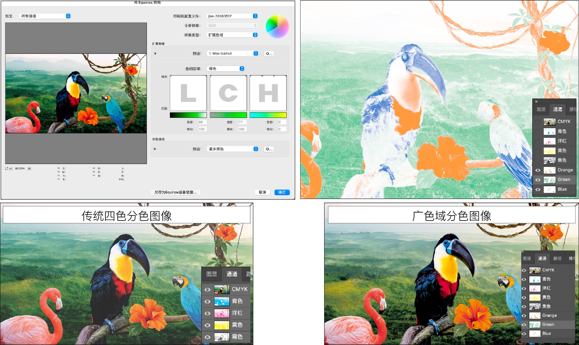Open the gear settings for the Max Gamut preset
This screenshot has width=579, height=345.
click(269, 53)
